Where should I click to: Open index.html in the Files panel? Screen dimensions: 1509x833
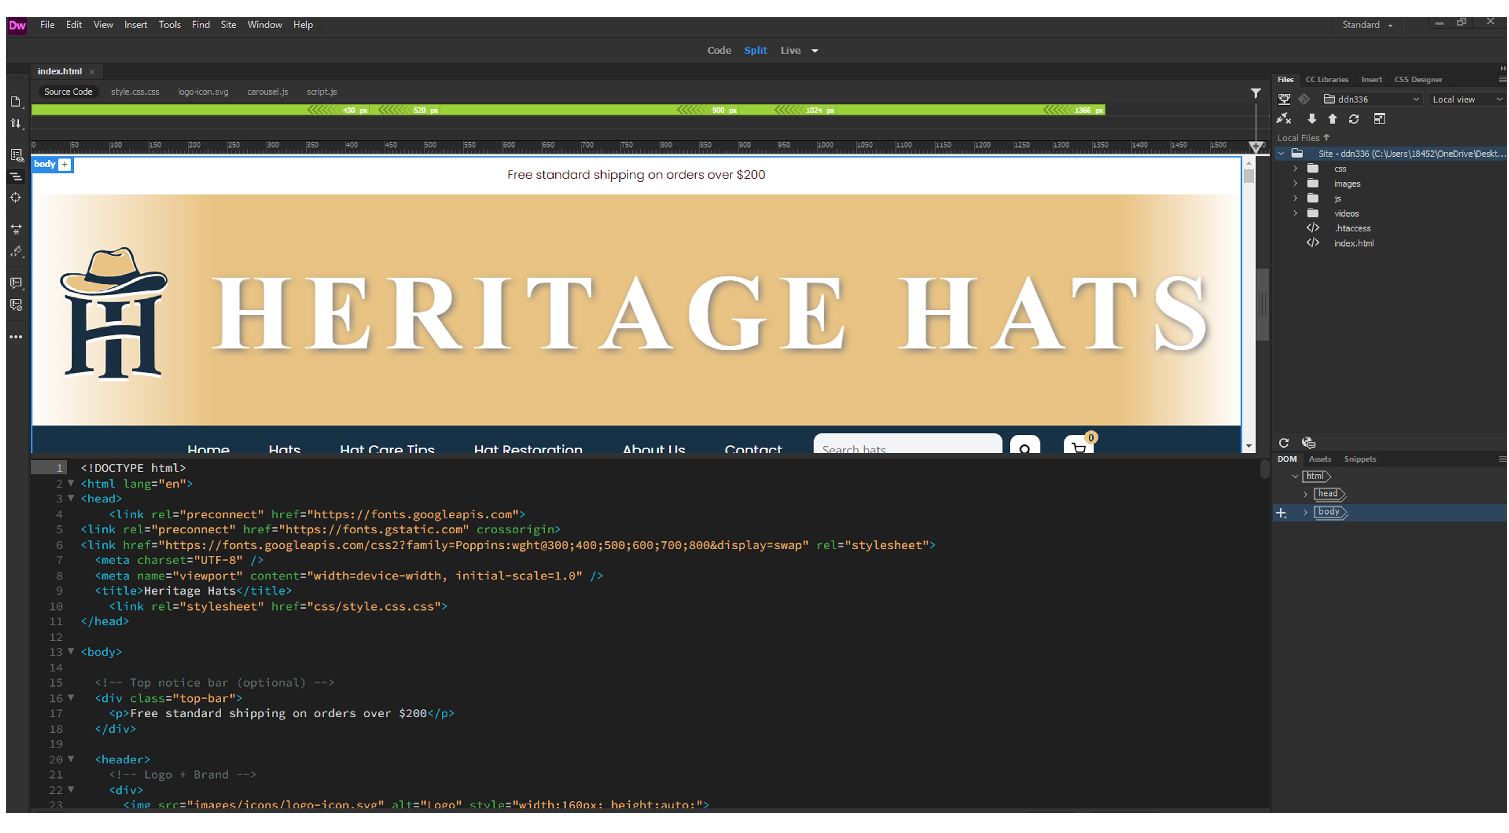coord(1353,244)
